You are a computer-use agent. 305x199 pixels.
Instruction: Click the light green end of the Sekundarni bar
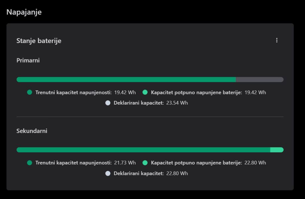[x=277, y=150]
